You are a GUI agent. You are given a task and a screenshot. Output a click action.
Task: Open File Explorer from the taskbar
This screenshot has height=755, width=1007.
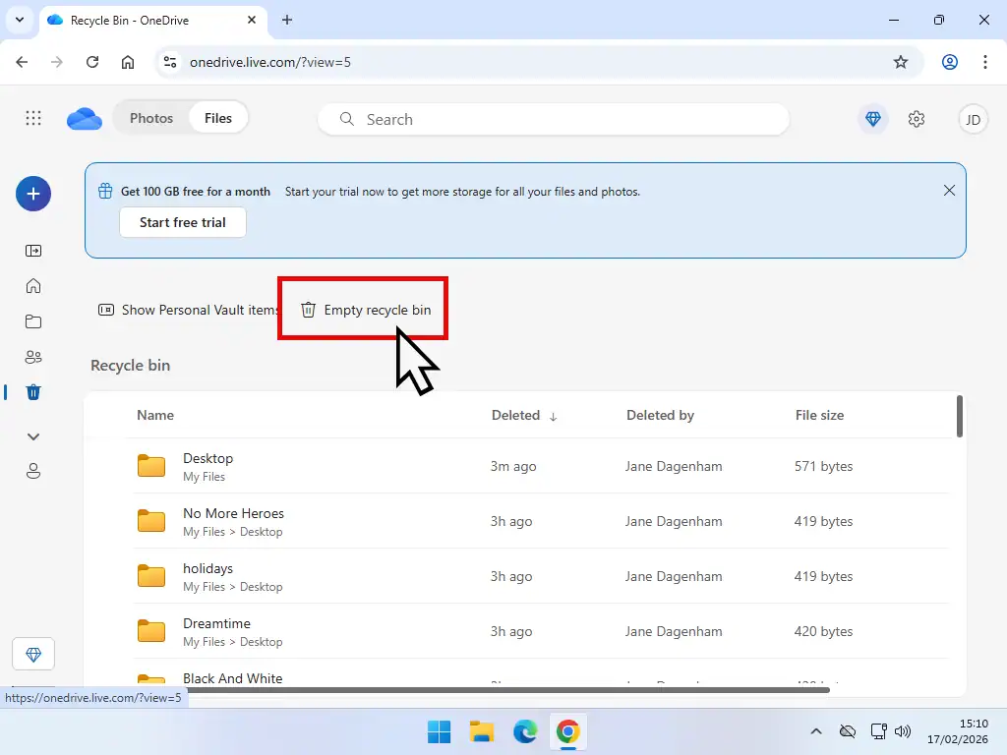click(x=481, y=731)
